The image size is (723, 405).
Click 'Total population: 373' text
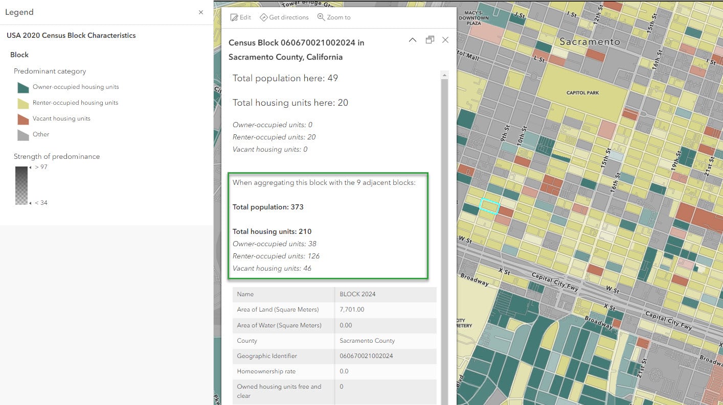point(268,207)
